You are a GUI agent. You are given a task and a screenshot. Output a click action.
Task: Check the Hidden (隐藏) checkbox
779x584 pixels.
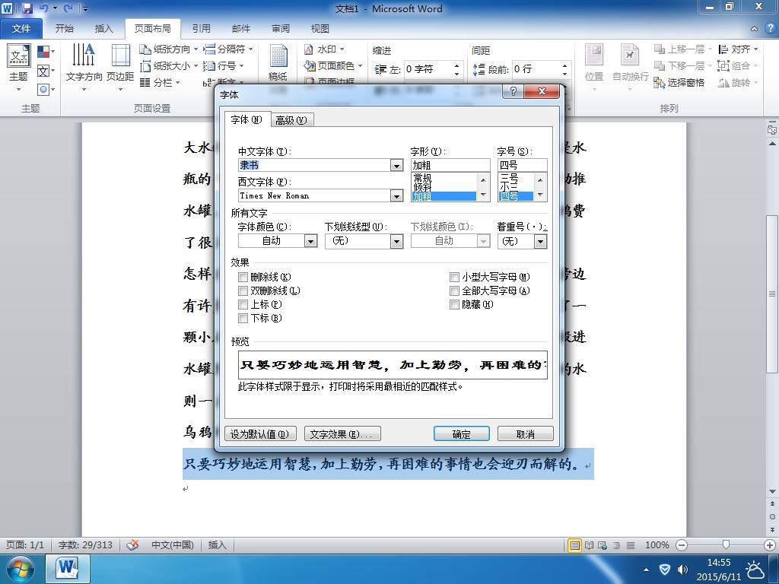coord(454,304)
